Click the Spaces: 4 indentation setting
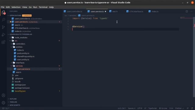This screenshot has height=110, width=195. [x=132, y=108]
